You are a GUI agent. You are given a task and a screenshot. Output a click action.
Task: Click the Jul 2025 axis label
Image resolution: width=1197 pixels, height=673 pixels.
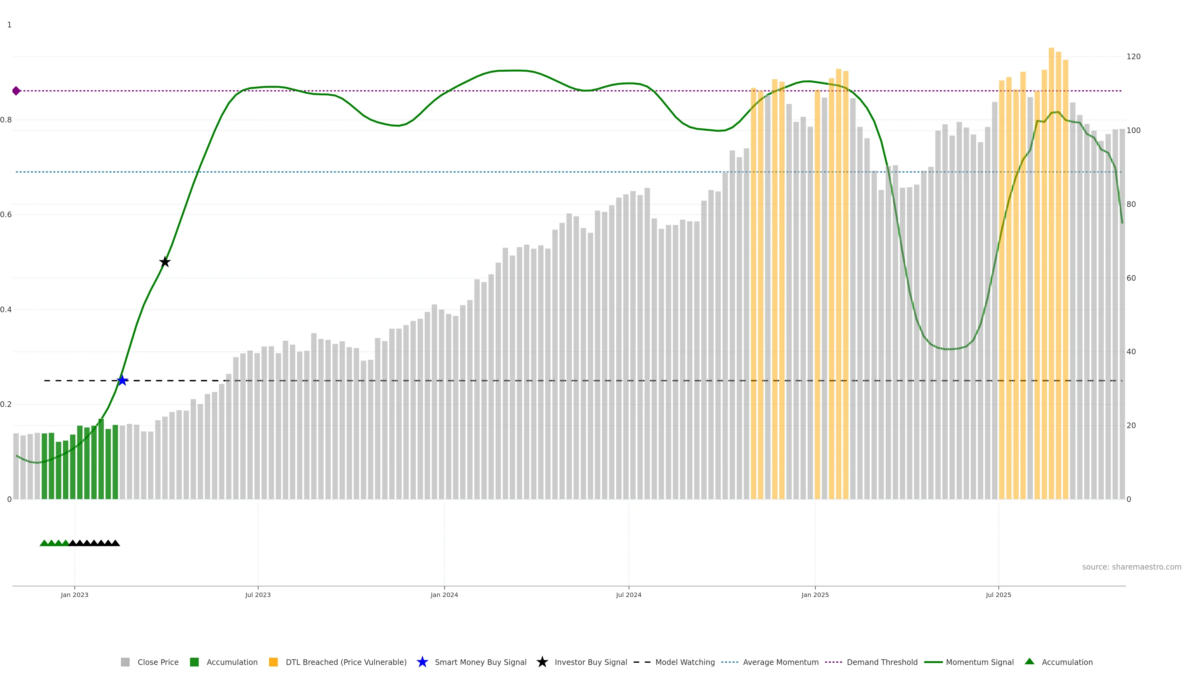tap(998, 594)
